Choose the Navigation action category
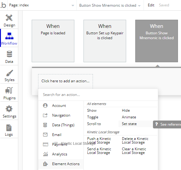The width and height of the screenshot is (181, 170). point(61,115)
